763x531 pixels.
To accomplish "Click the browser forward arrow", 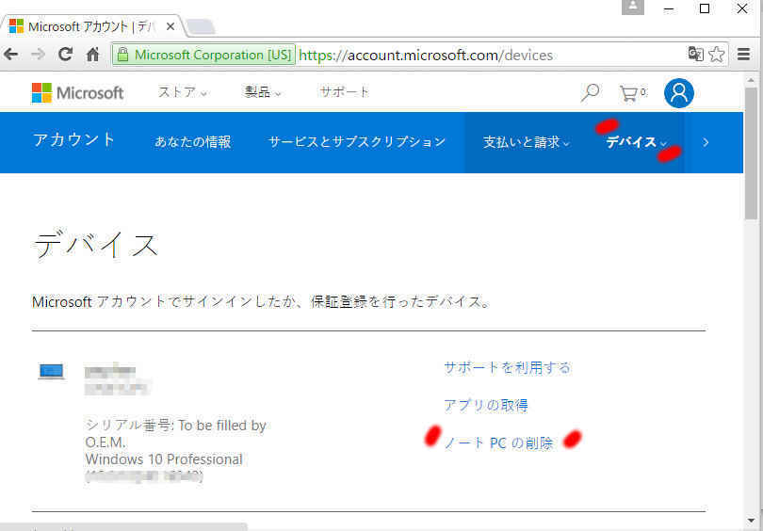I will pos(38,55).
